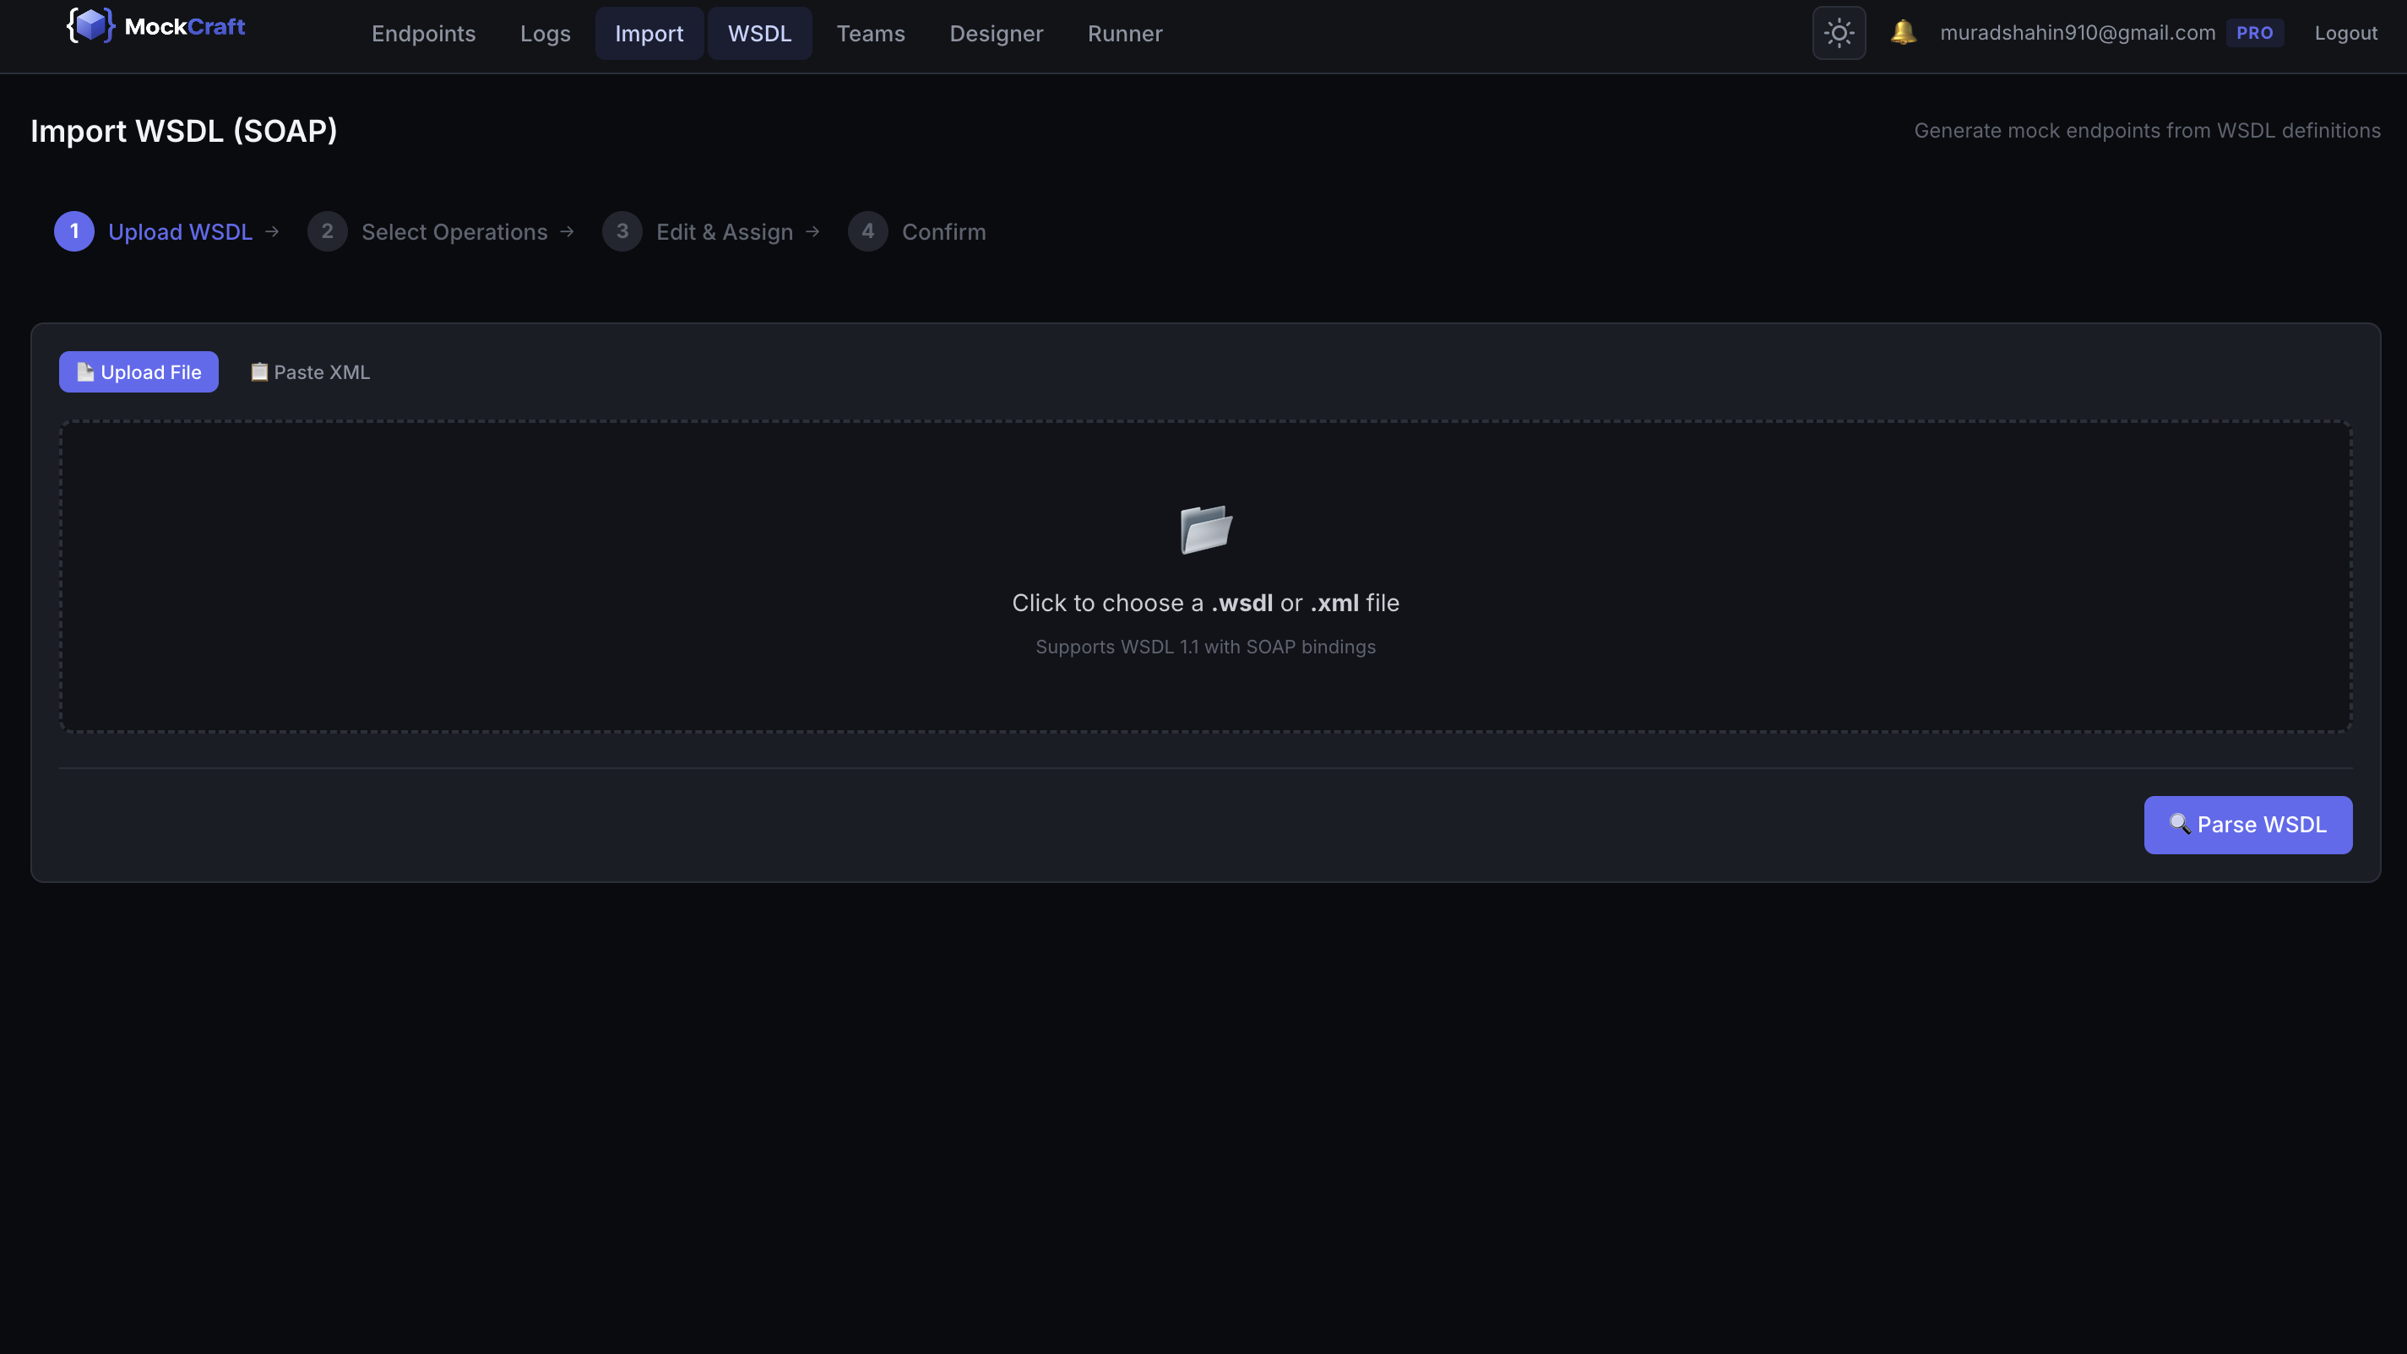This screenshot has width=2407, height=1354.
Task: Click the MockCraft logo icon
Action: click(90, 25)
